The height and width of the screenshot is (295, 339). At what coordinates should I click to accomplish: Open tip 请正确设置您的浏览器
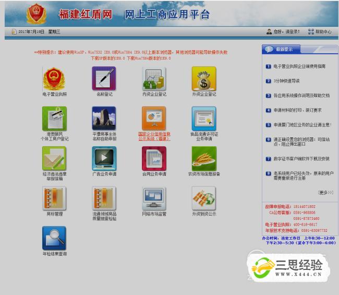[x=301, y=141]
